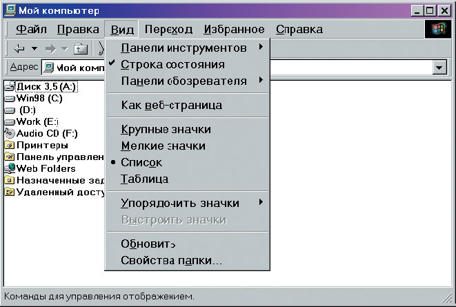Open the Адрес bar dropdown arrow
The height and width of the screenshot is (307, 456).
439,68
